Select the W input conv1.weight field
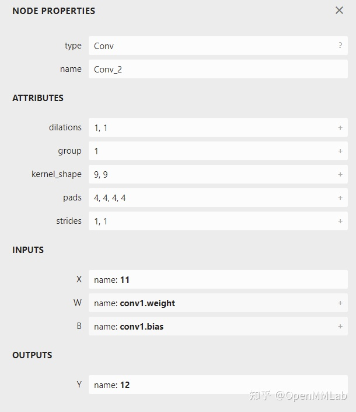 218,303
